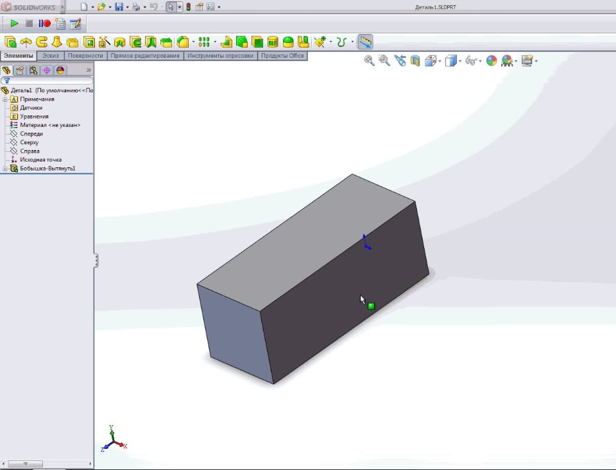This screenshot has height=470, width=616.
Task: Open the Reference Geometry tool
Action: [321, 42]
